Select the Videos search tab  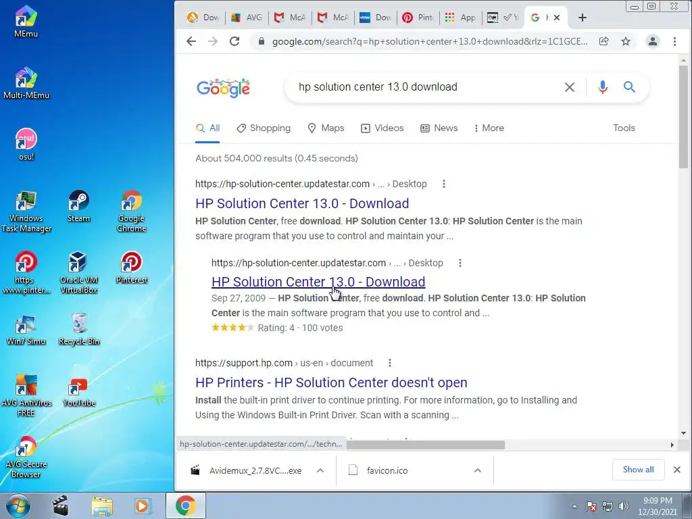(382, 128)
